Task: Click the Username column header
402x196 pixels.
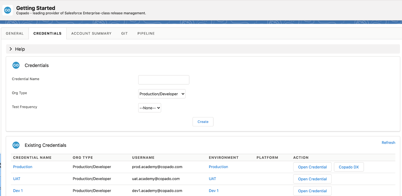Action: click(143, 158)
